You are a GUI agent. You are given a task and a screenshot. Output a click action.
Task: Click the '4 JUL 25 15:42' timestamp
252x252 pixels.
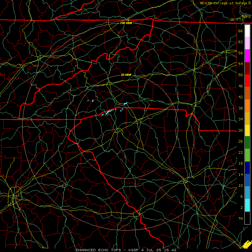[159, 250]
